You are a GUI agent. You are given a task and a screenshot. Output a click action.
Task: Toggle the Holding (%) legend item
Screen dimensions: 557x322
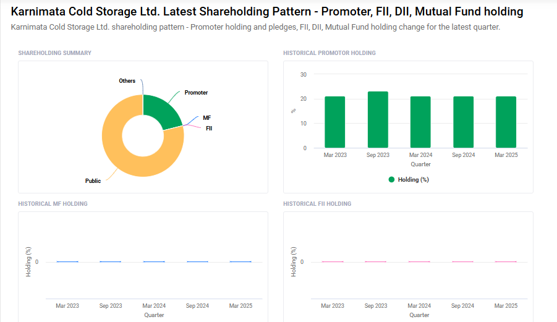tap(409, 180)
